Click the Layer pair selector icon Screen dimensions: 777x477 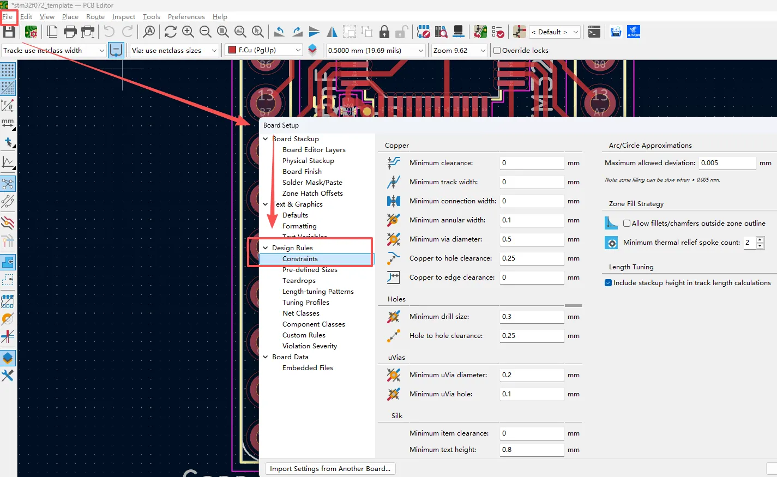click(x=312, y=50)
